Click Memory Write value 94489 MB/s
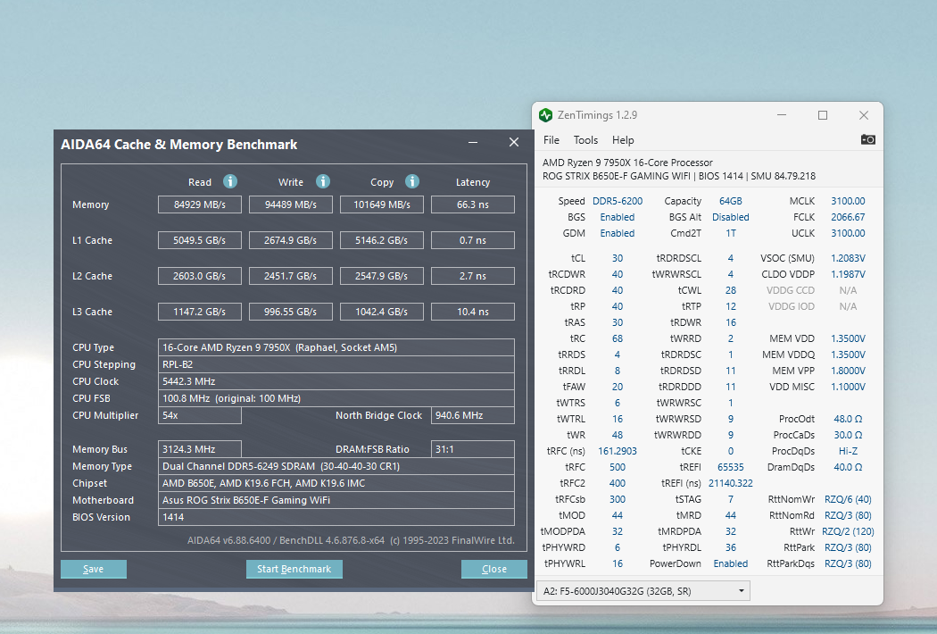Image resolution: width=937 pixels, height=634 pixels. point(290,204)
